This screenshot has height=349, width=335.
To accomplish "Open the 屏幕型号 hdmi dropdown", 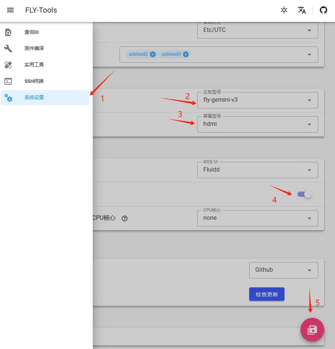I will point(257,124).
